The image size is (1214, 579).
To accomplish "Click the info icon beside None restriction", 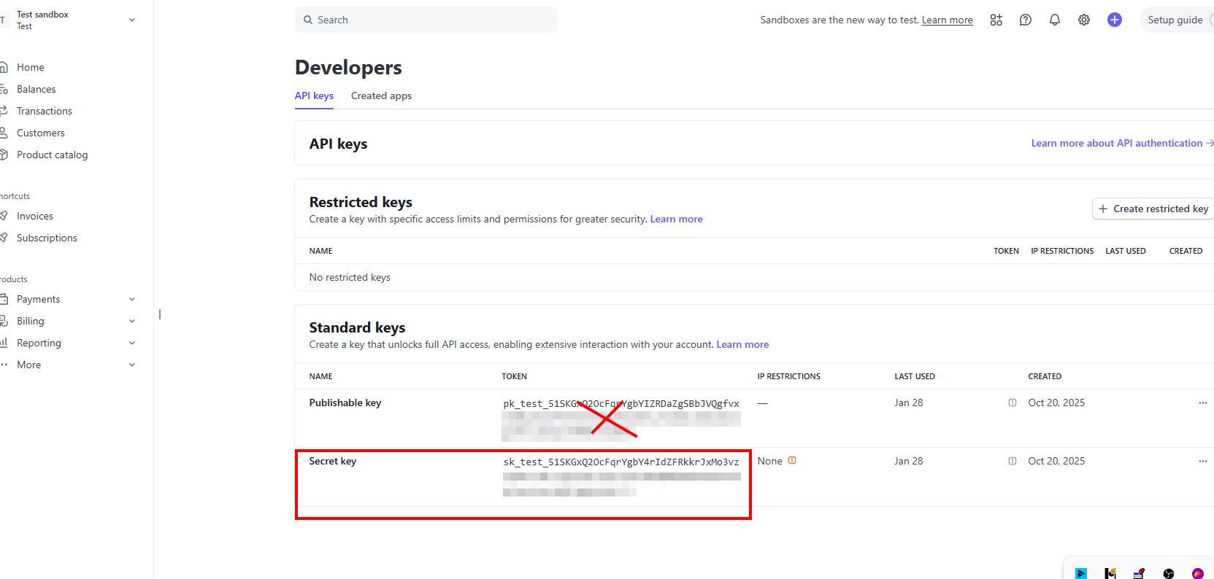I will point(792,461).
